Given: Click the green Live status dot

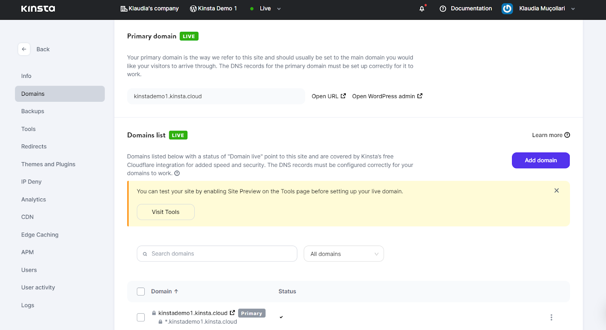Looking at the screenshot, I should pos(252,9).
